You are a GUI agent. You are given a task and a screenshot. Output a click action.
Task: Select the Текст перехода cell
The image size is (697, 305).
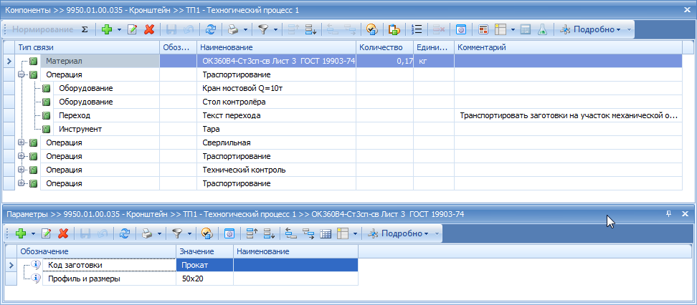click(276, 115)
